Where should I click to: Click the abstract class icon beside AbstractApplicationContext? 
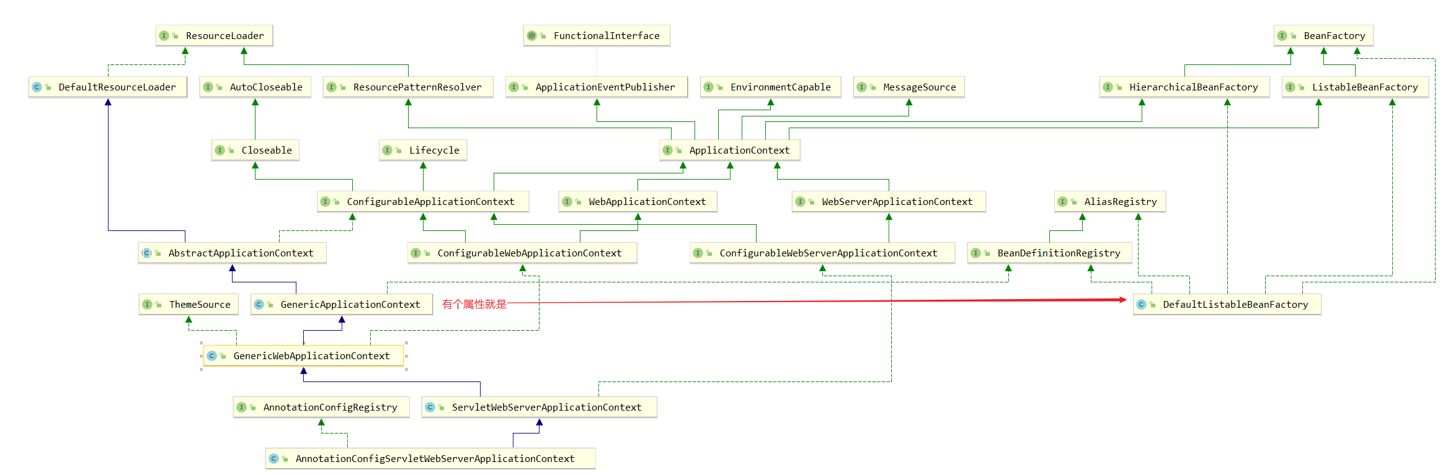coord(146,253)
